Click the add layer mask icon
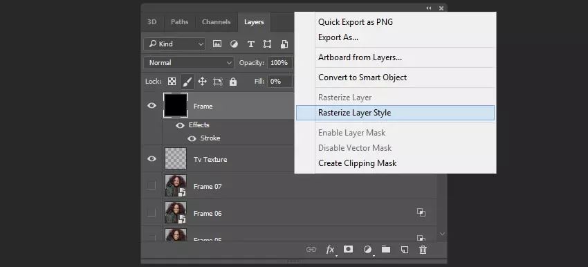 pyautogui.click(x=349, y=250)
